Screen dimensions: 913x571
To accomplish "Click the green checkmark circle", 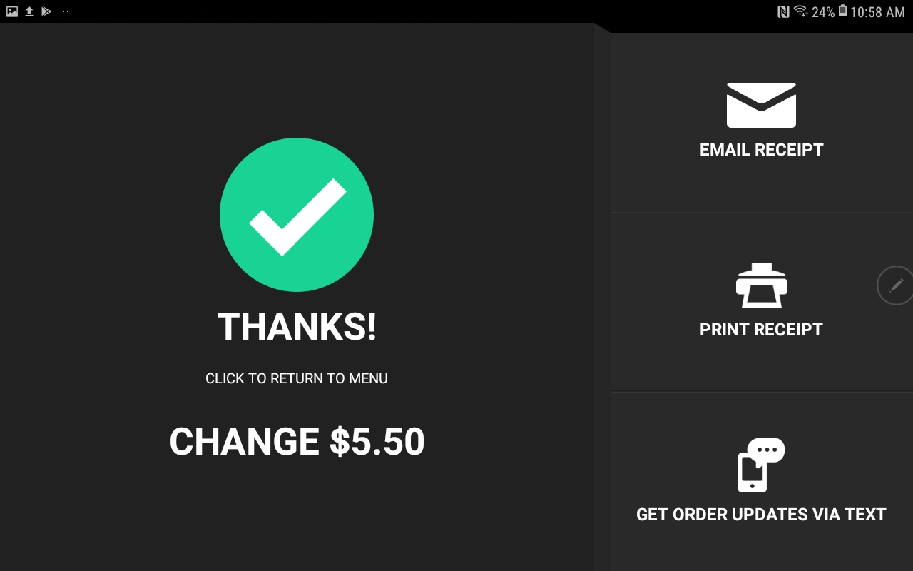I will coord(297,215).
